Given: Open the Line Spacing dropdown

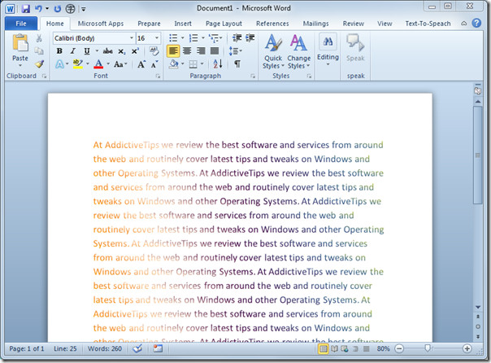Looking at the screenshot, I should (236, 51).
